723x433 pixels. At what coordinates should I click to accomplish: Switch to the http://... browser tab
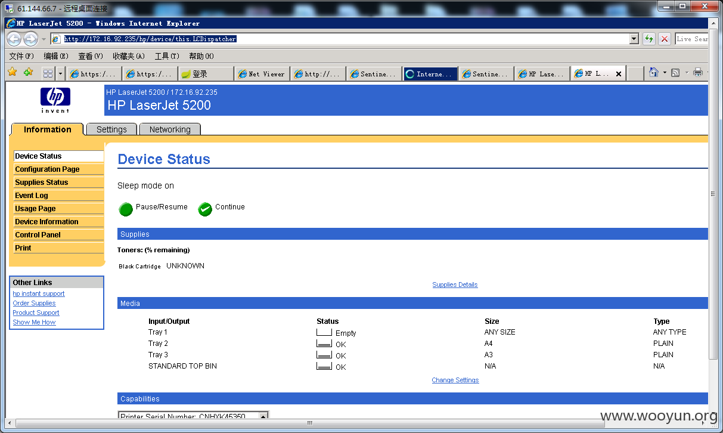pyautogui.click(x=318, y=74)
